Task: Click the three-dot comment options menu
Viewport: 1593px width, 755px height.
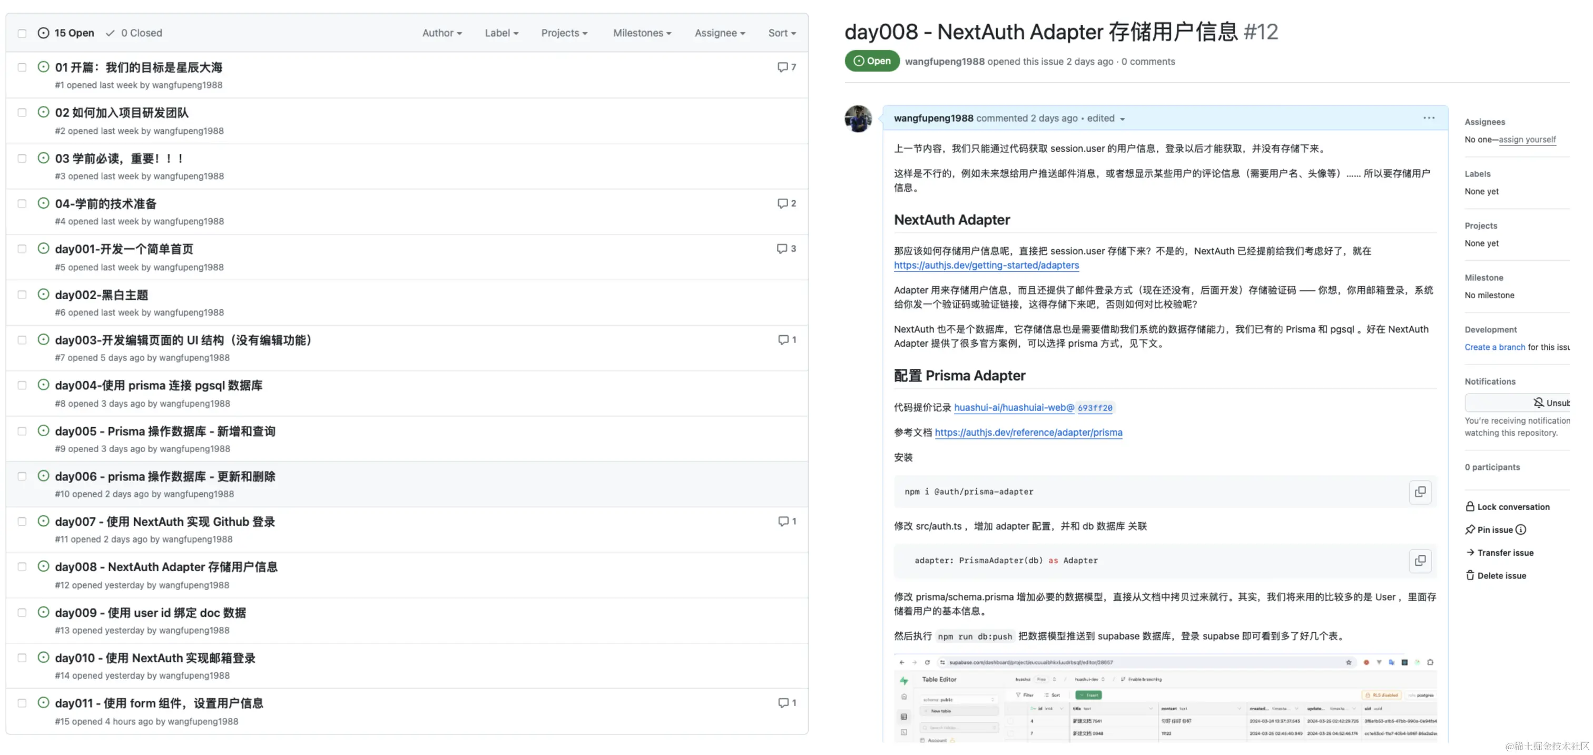Action: 1429,118
